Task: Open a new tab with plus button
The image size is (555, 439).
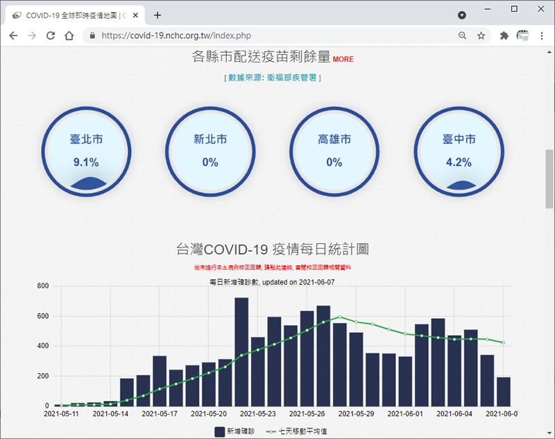Action: pos(157,15)
